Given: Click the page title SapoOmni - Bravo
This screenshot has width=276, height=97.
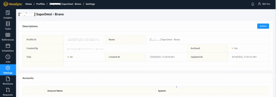Looking at the screenshot, I should [41, 14].
